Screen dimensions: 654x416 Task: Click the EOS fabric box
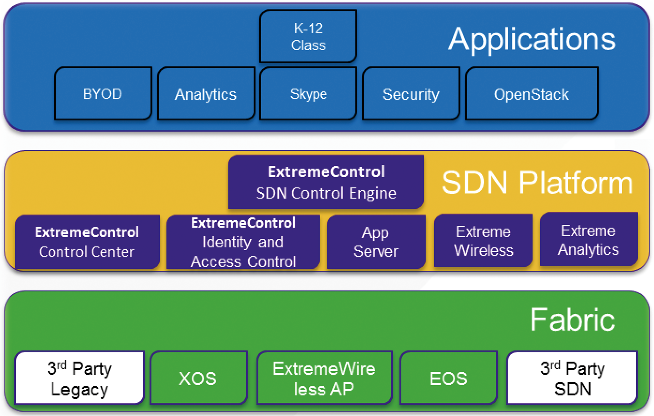(x=448, y=378)
